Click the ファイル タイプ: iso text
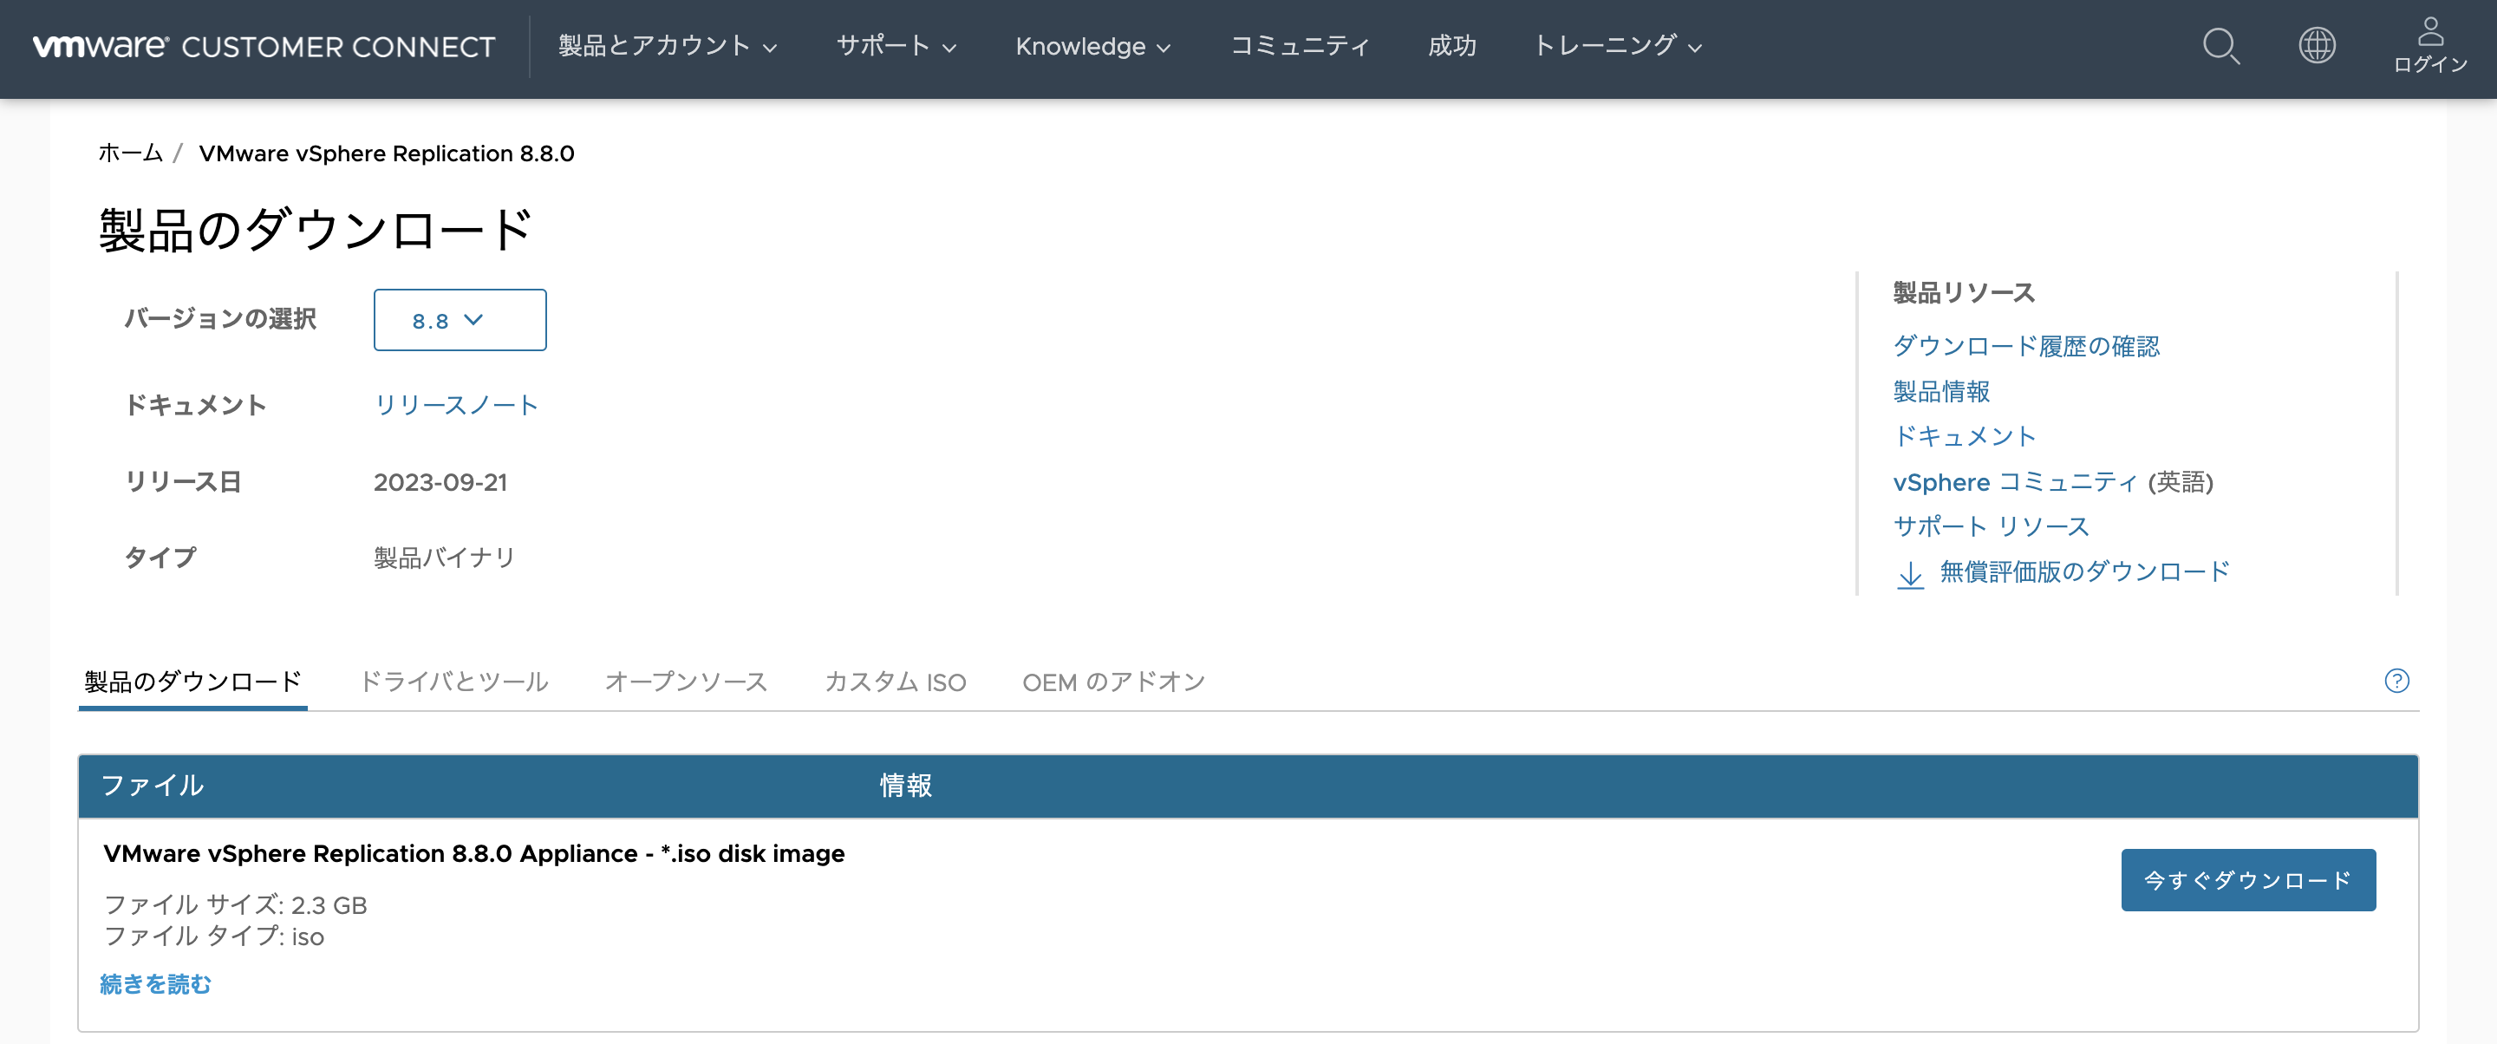The image size is (2497, 1044). tap(214, 936)
